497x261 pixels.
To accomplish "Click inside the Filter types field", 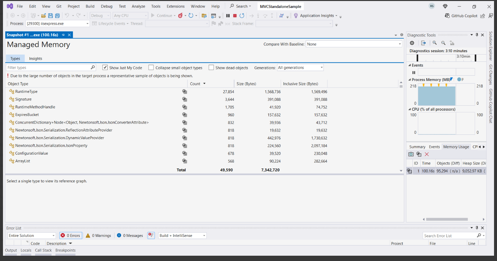I will tap(46, 67).
